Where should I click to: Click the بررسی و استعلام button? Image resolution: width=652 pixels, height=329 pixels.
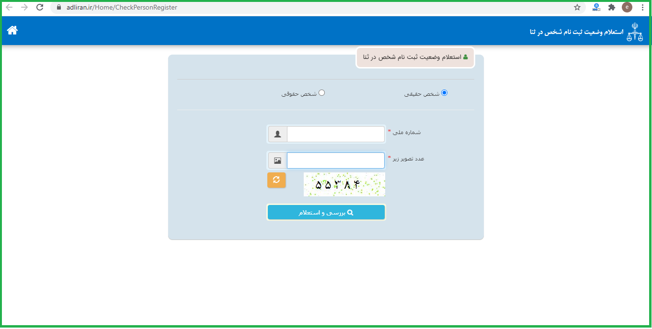326,213
